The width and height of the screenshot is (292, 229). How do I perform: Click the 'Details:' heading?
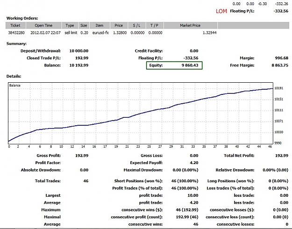(x=14, y=76)
